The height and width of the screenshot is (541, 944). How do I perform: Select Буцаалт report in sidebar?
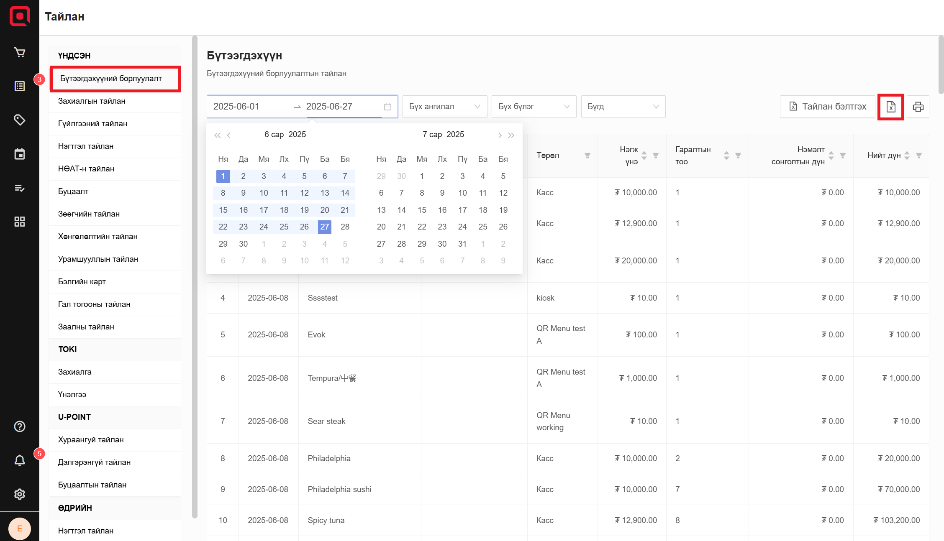coord(73,191)
